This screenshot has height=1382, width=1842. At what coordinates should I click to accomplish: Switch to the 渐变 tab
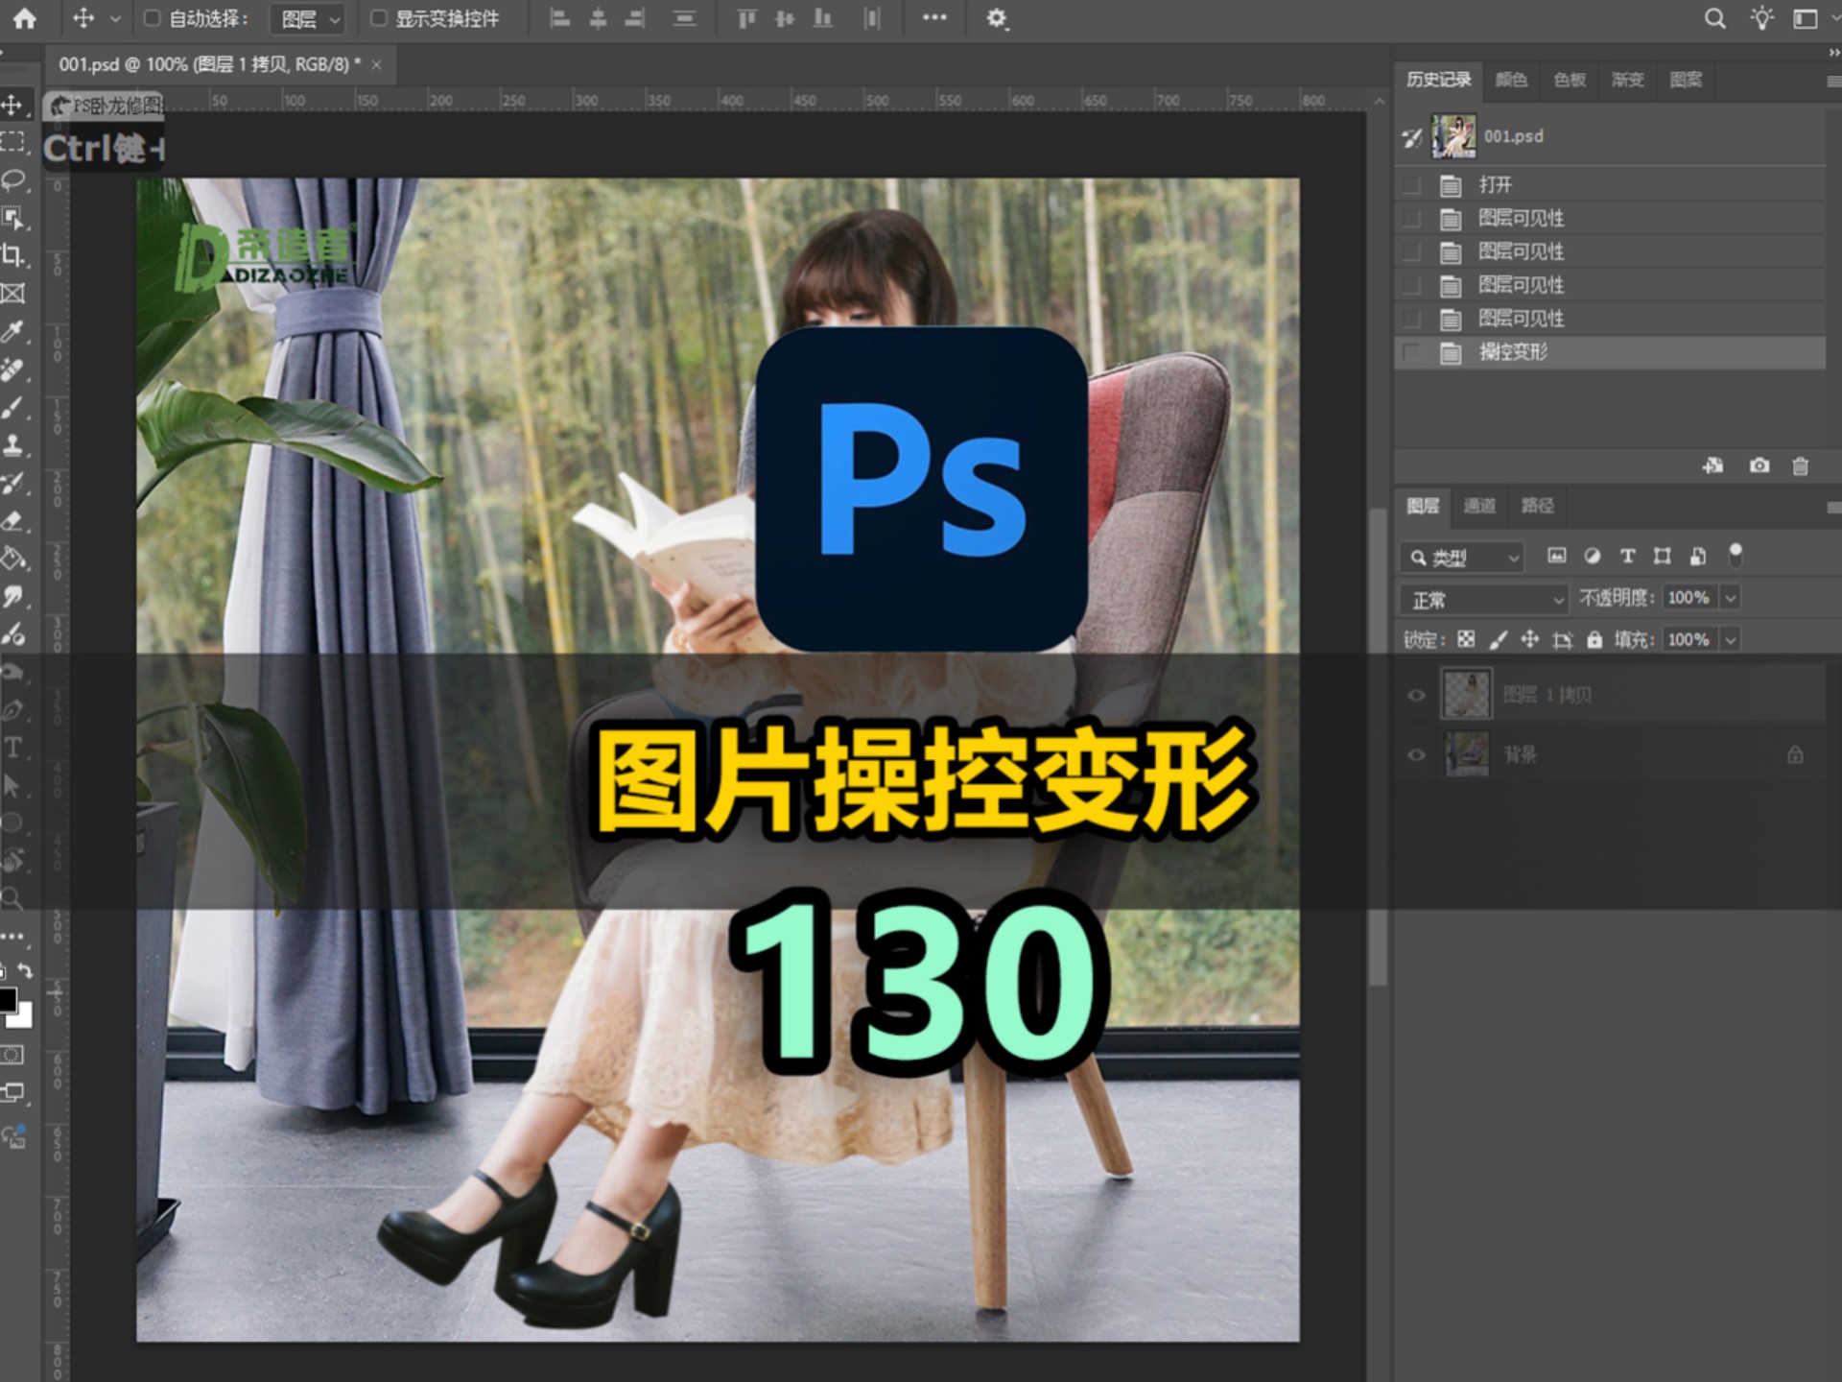click(1627, 80)
